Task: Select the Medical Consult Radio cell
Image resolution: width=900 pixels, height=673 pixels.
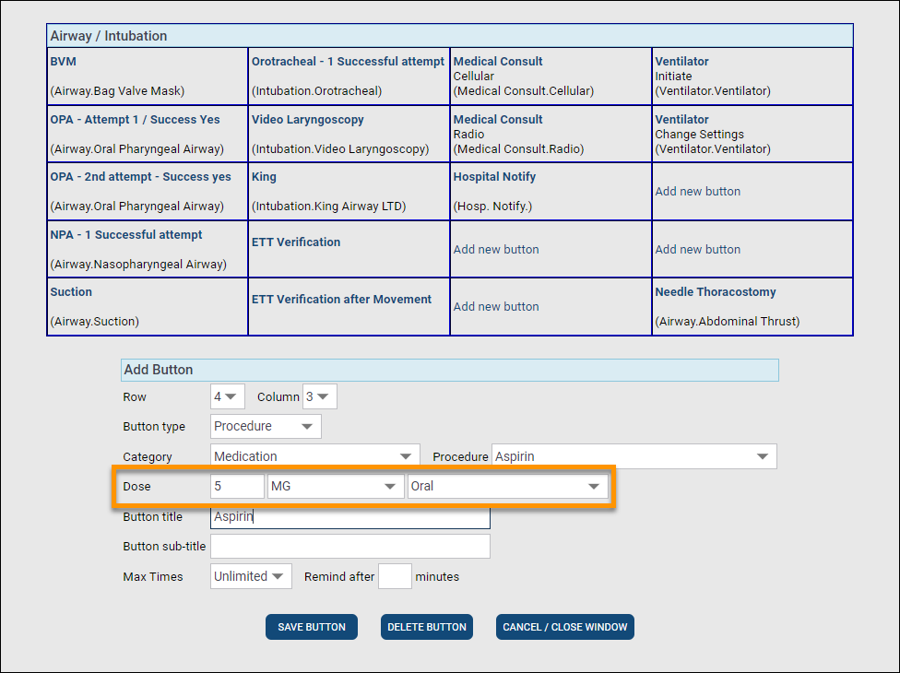Action: tap(551, 134)
